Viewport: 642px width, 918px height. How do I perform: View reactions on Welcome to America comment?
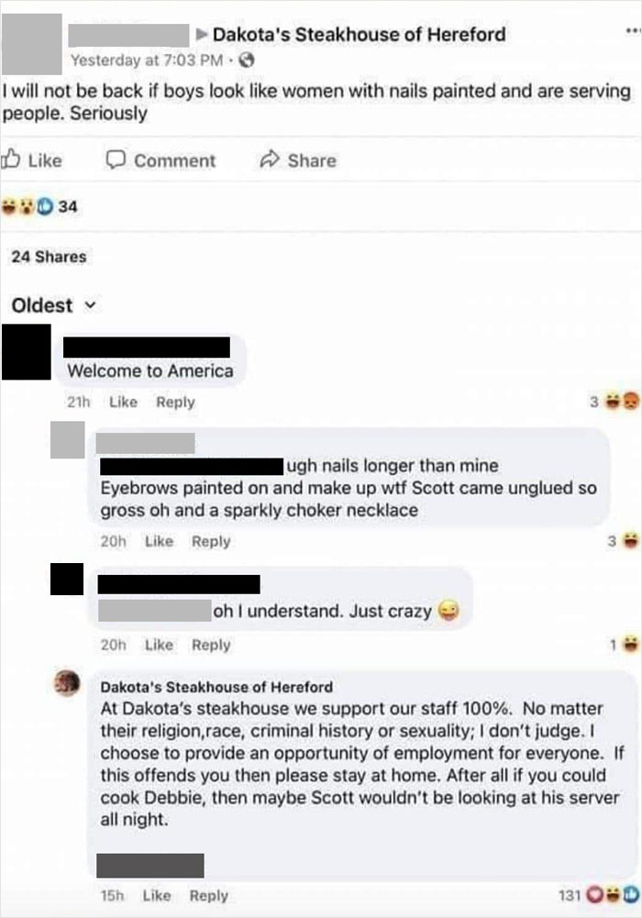click(x=614, y=402)
